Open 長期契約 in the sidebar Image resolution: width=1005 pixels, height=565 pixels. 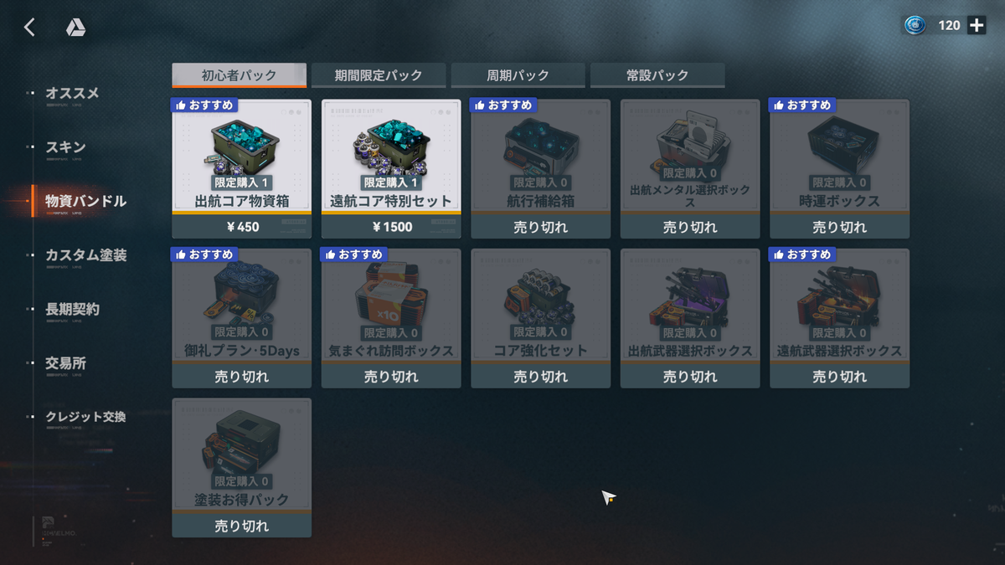point(72,310)
